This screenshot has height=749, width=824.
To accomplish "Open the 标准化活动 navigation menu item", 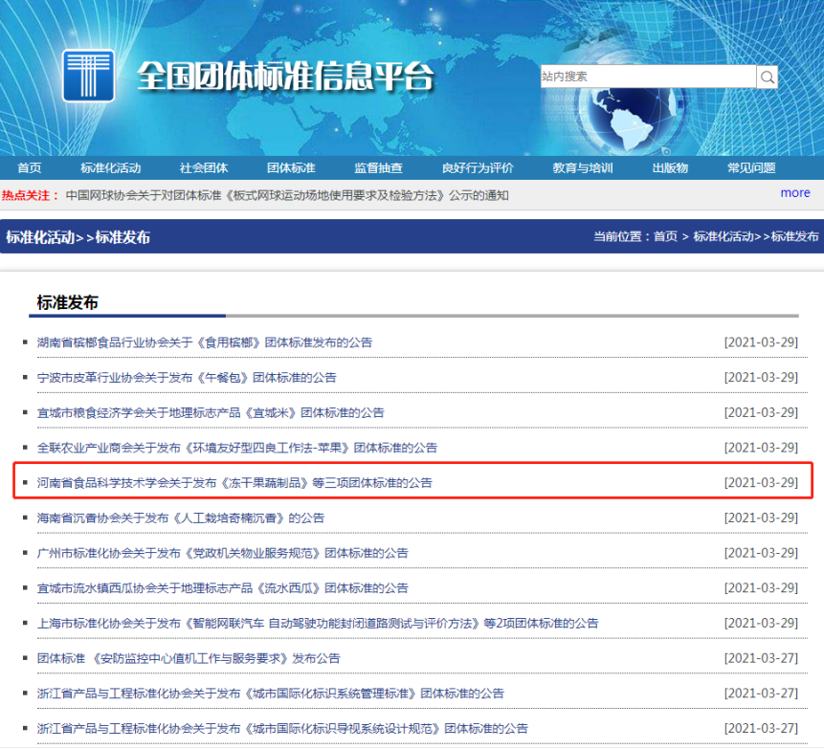I will tap(111, 168).
